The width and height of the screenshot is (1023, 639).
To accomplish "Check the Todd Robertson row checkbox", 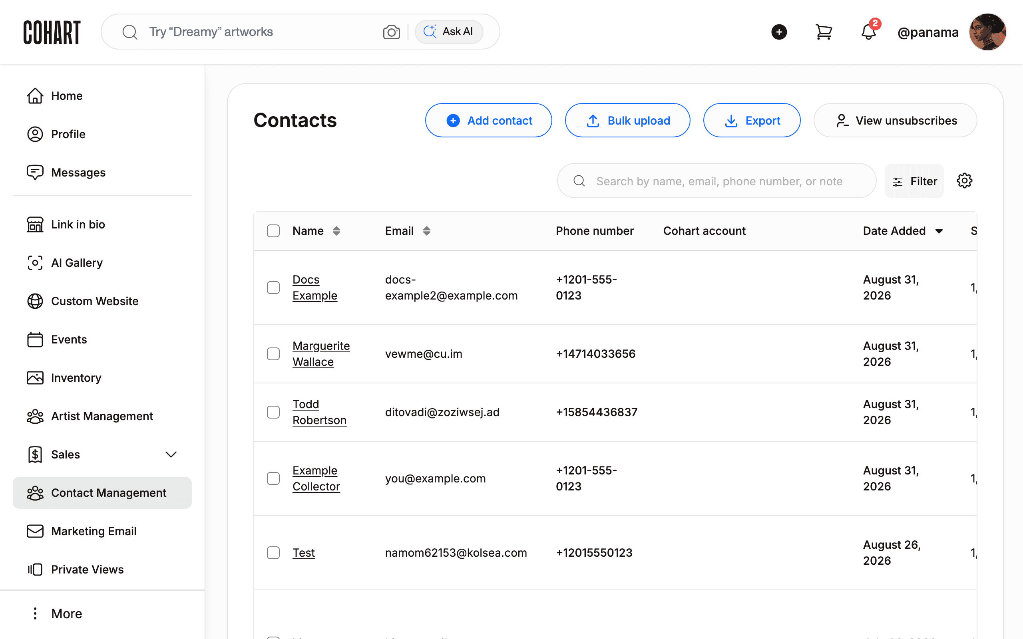I will (273, 412).
